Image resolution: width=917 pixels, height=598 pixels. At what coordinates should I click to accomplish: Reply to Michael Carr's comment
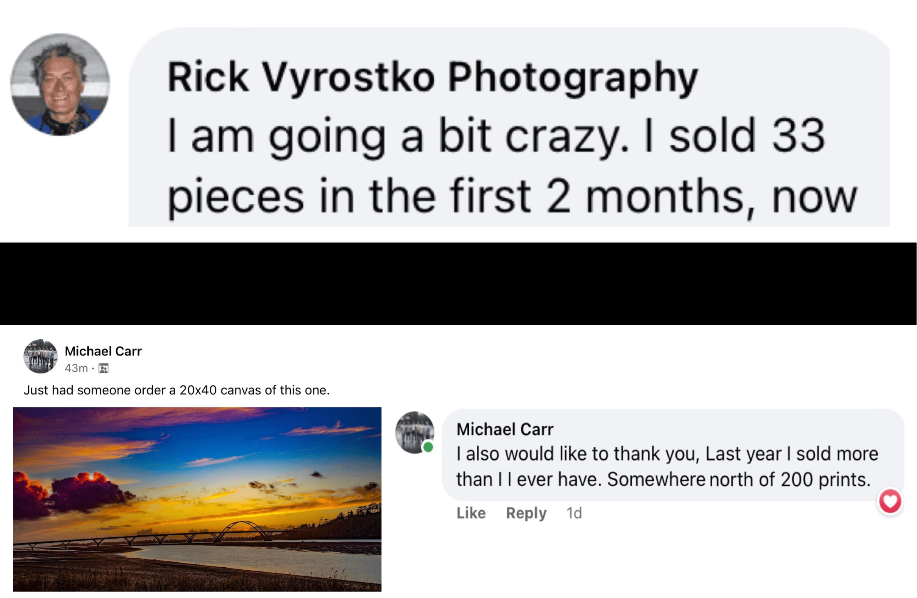(526, 513)
